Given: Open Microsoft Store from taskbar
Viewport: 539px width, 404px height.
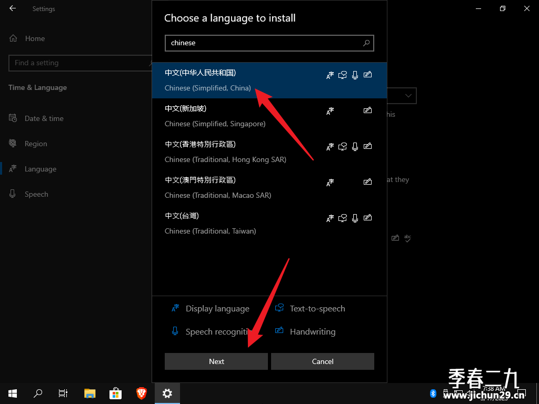Looking at the screenshot, I should pyautogui.click(x=115, y=393).
